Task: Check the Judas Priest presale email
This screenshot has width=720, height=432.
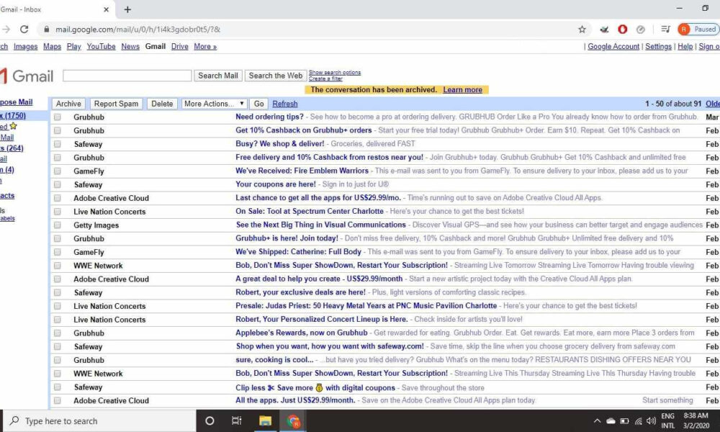Action: coord(58,306)
